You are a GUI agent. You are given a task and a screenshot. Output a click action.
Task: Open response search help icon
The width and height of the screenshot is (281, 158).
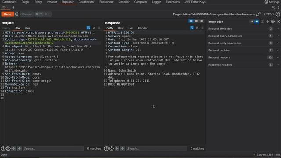(106, 148)
